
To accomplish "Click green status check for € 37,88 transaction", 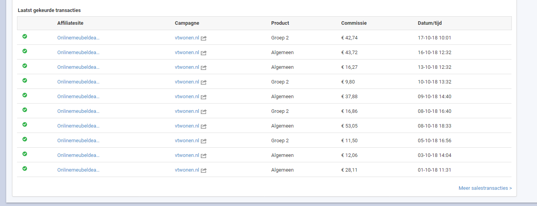I will [25, 95].
